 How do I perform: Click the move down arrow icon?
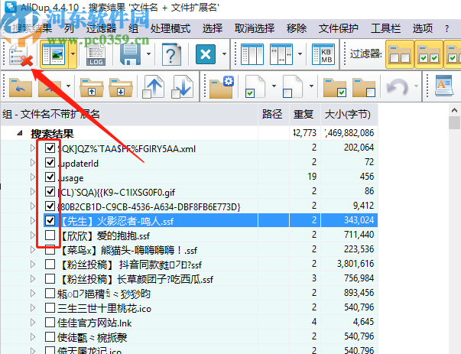click(x=183, y=86)
